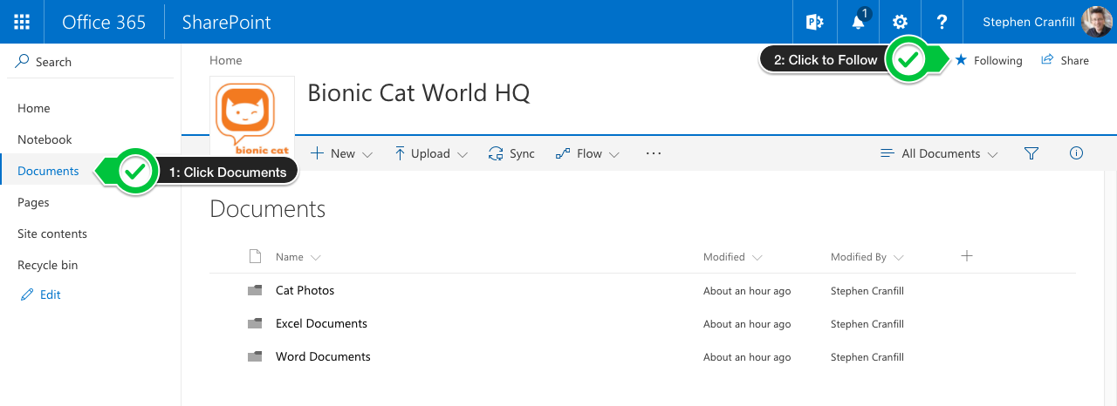Click the Office 365 header link
The image size is (1117, 406).
tap(104, 22)
